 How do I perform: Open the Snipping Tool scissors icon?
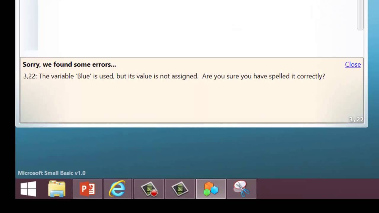242,189
